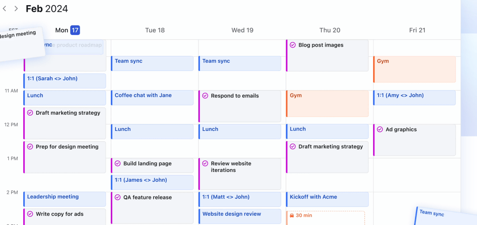Check the Write copy for ads circle
The height and width of the screenshot is (225, 477).
(x=30, y=214)
